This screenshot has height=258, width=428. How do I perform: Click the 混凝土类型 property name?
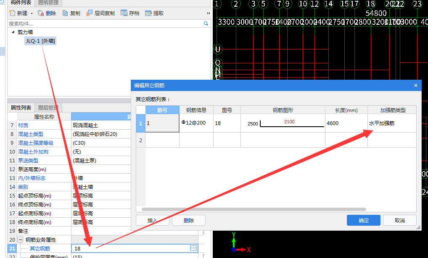pyautogui.click(x=31, y=134)
